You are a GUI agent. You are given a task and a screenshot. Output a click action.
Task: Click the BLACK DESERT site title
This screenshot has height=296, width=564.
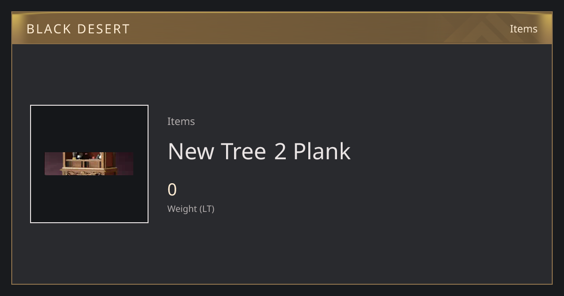pyautogui.click(x=78, y=29)
